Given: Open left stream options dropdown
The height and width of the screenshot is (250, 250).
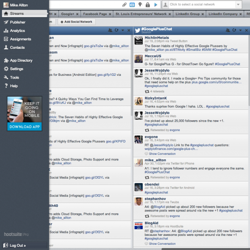Looking at the screenshot, I should 123,30.
